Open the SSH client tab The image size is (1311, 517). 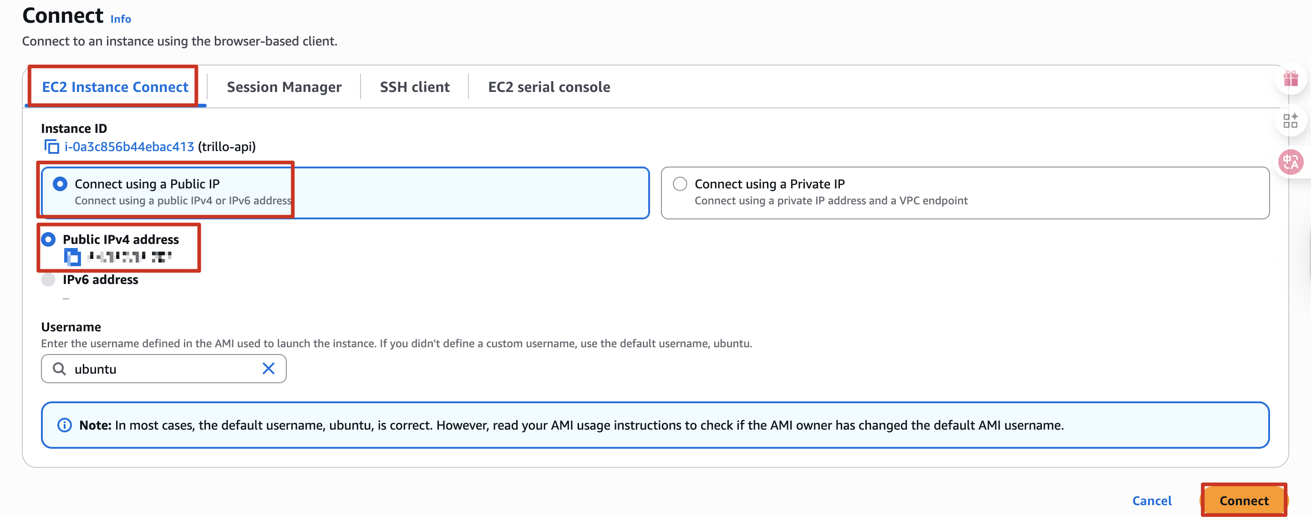click(x=415, y=87)
